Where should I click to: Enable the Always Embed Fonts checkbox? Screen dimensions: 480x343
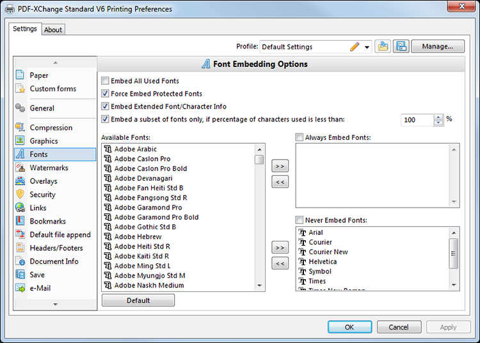[300, 137]
